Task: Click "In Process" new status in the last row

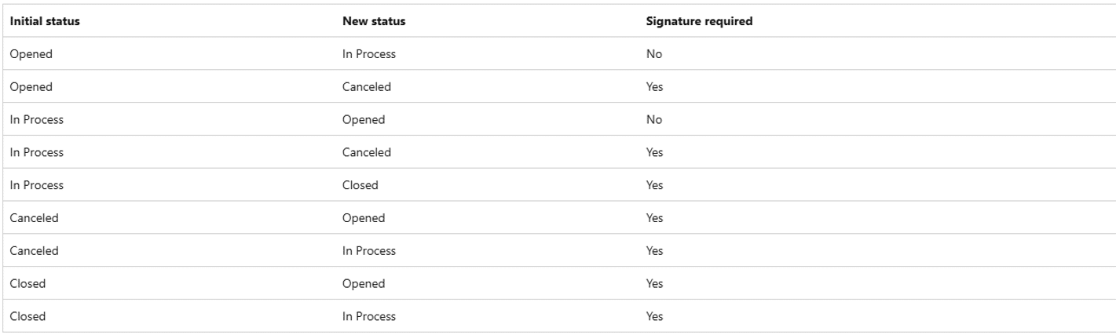Action: (369, 316)
